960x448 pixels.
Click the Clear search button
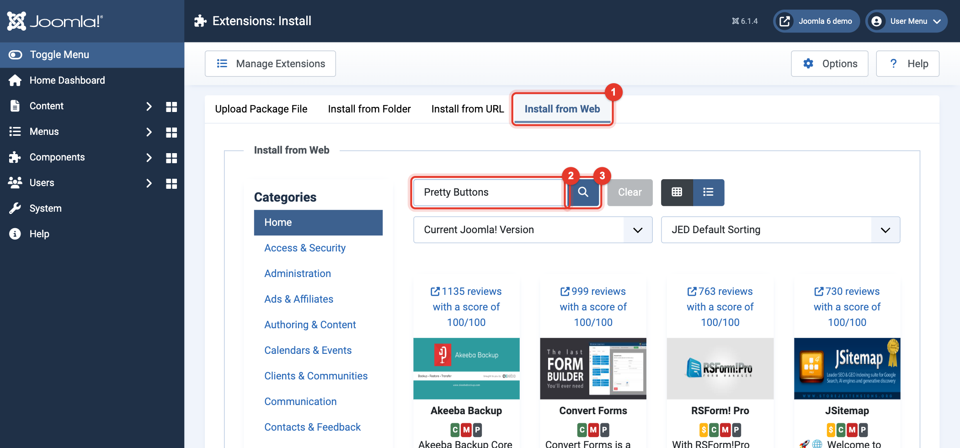click(630, 192)
